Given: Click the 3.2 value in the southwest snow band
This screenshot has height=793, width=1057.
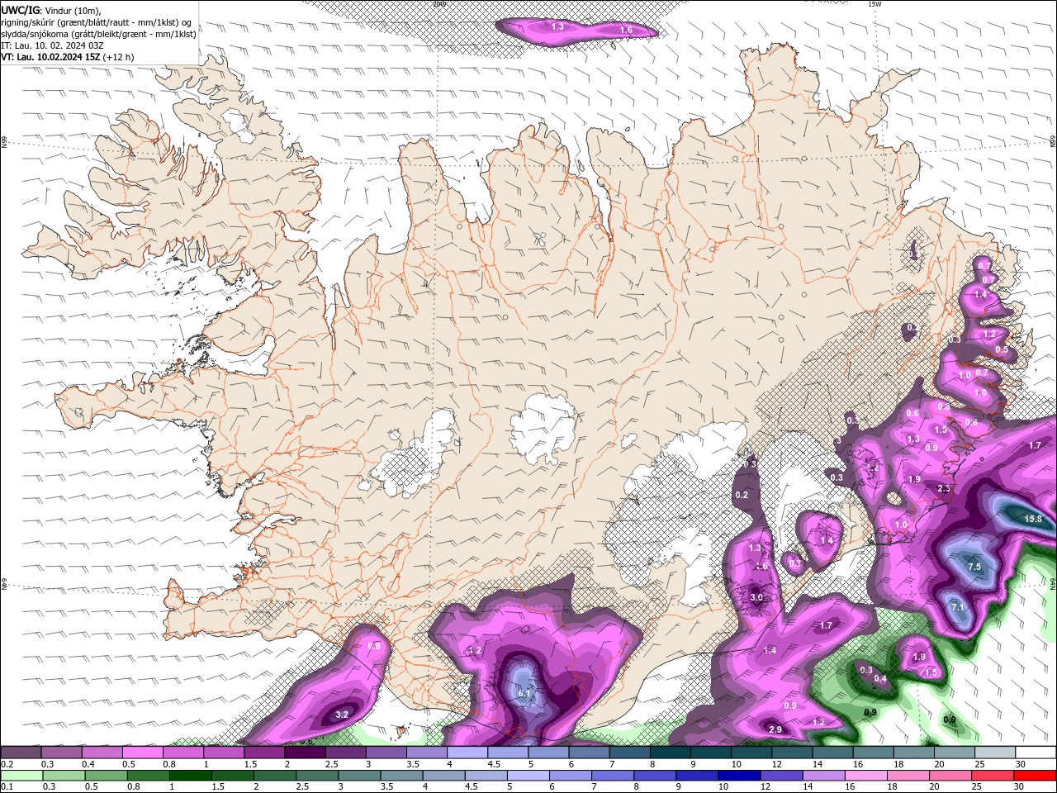Looking at the screenshot, I should (x=342, y=715).
